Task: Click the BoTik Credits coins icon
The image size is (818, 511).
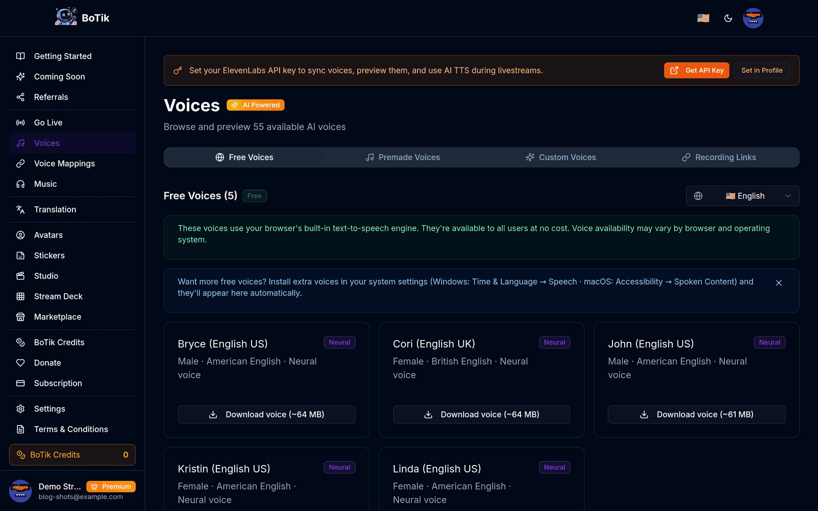Action: click(x=20, y=342)
